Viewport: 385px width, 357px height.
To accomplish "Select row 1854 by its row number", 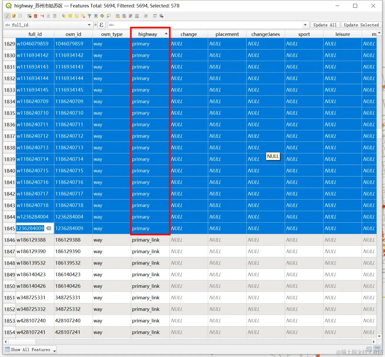I will [9, 332].
